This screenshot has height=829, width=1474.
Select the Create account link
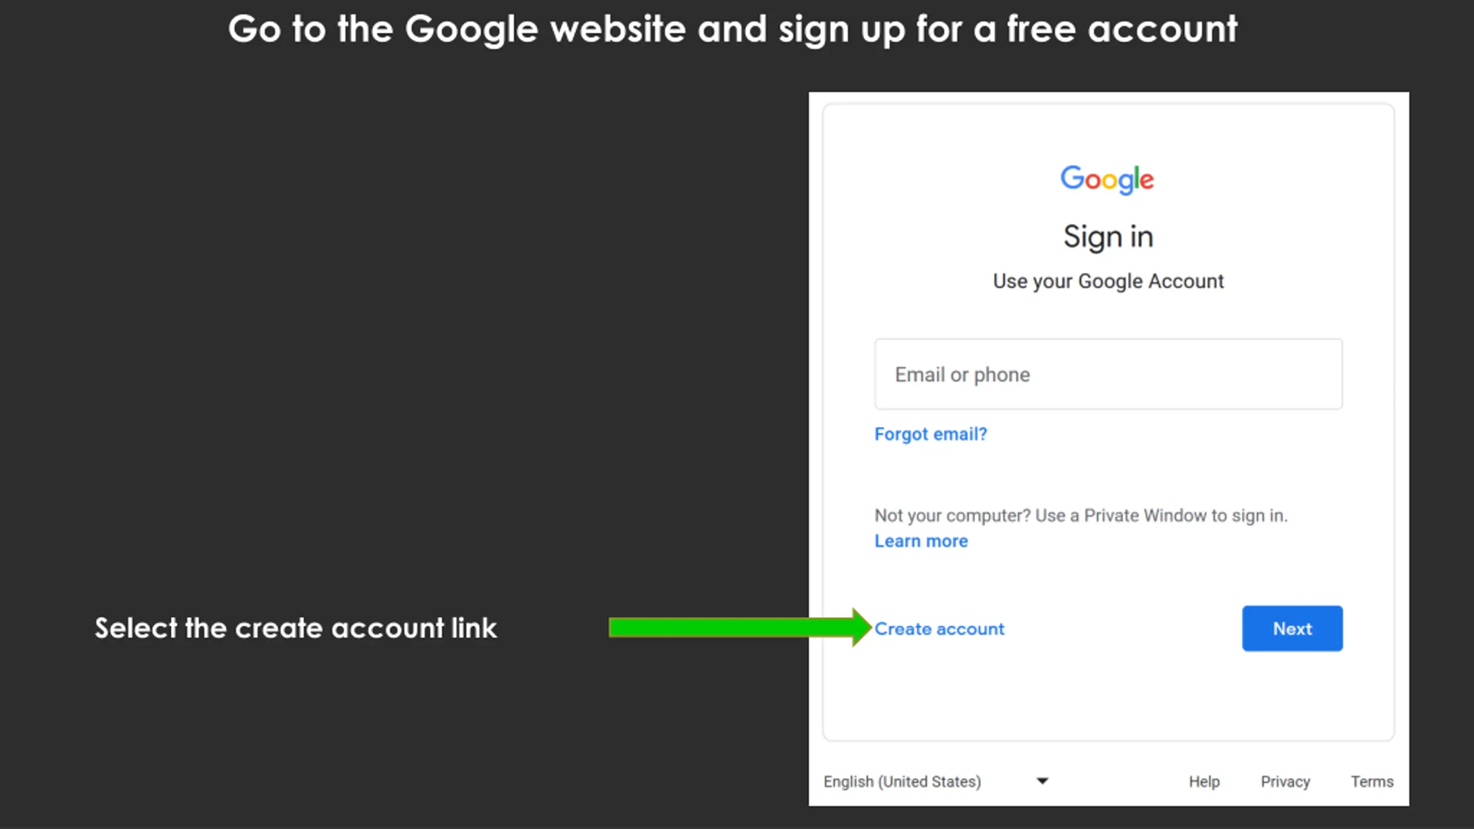tap(940, 629)
